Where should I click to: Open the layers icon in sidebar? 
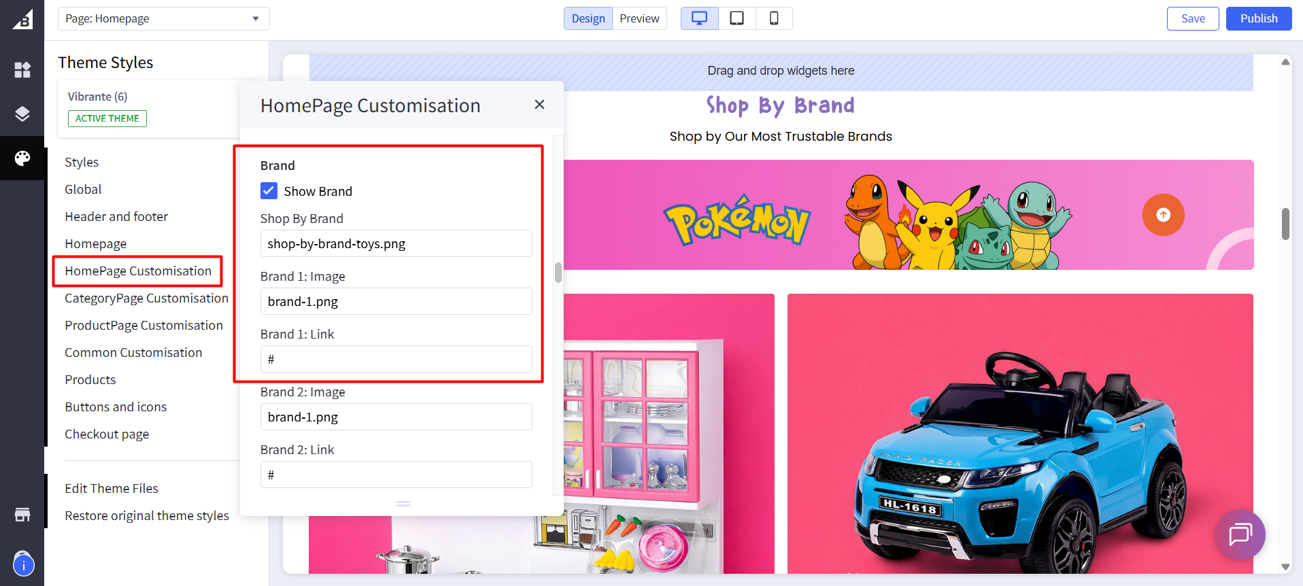pos(22,114)
